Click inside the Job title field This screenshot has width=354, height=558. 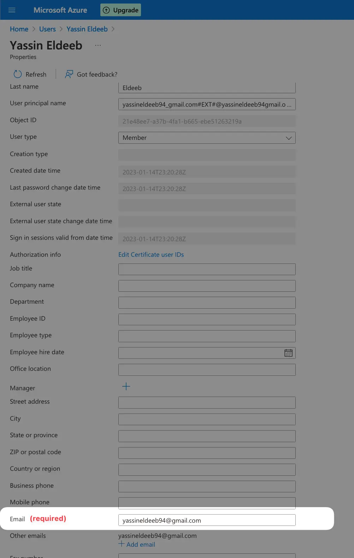pyautogui.click(x=207, y=269)
